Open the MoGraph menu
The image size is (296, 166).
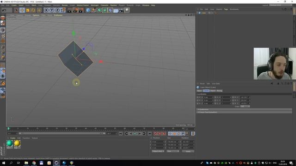[x=95, y=5]
